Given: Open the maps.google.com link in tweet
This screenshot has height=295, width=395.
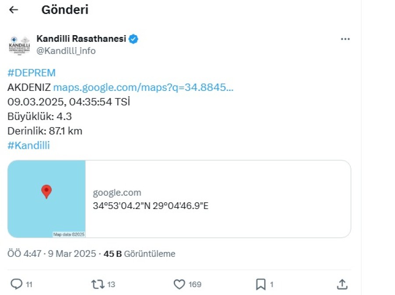Looking at the screenshot, I should click(144, 87).
